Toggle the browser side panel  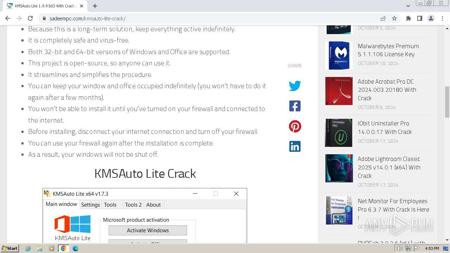419,18
